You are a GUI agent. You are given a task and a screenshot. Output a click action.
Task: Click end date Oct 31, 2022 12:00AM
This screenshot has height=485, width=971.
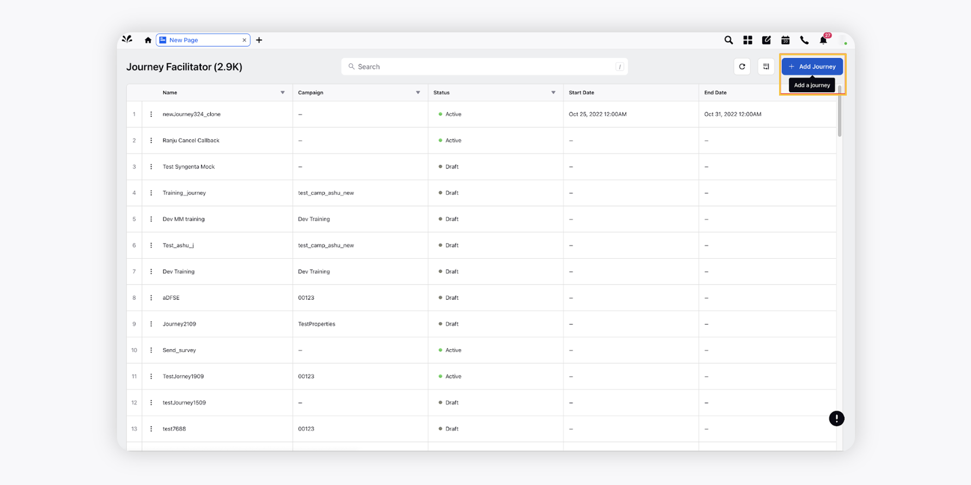click(733, 114)
